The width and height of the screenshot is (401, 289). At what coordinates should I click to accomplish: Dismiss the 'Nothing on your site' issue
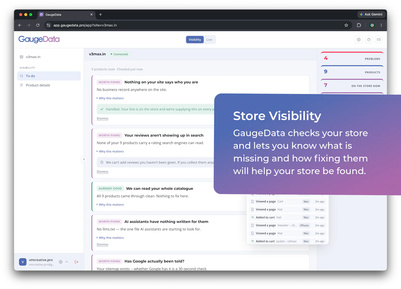point(103,118)
